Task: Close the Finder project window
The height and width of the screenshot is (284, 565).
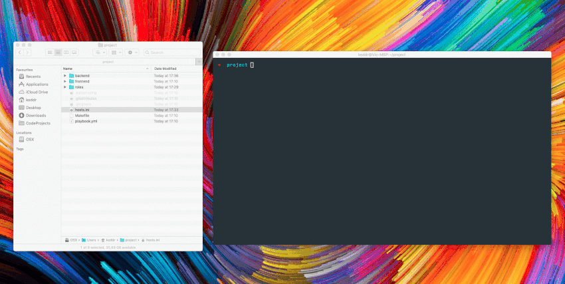Action: pyautogui.click(x=18, y=45)
